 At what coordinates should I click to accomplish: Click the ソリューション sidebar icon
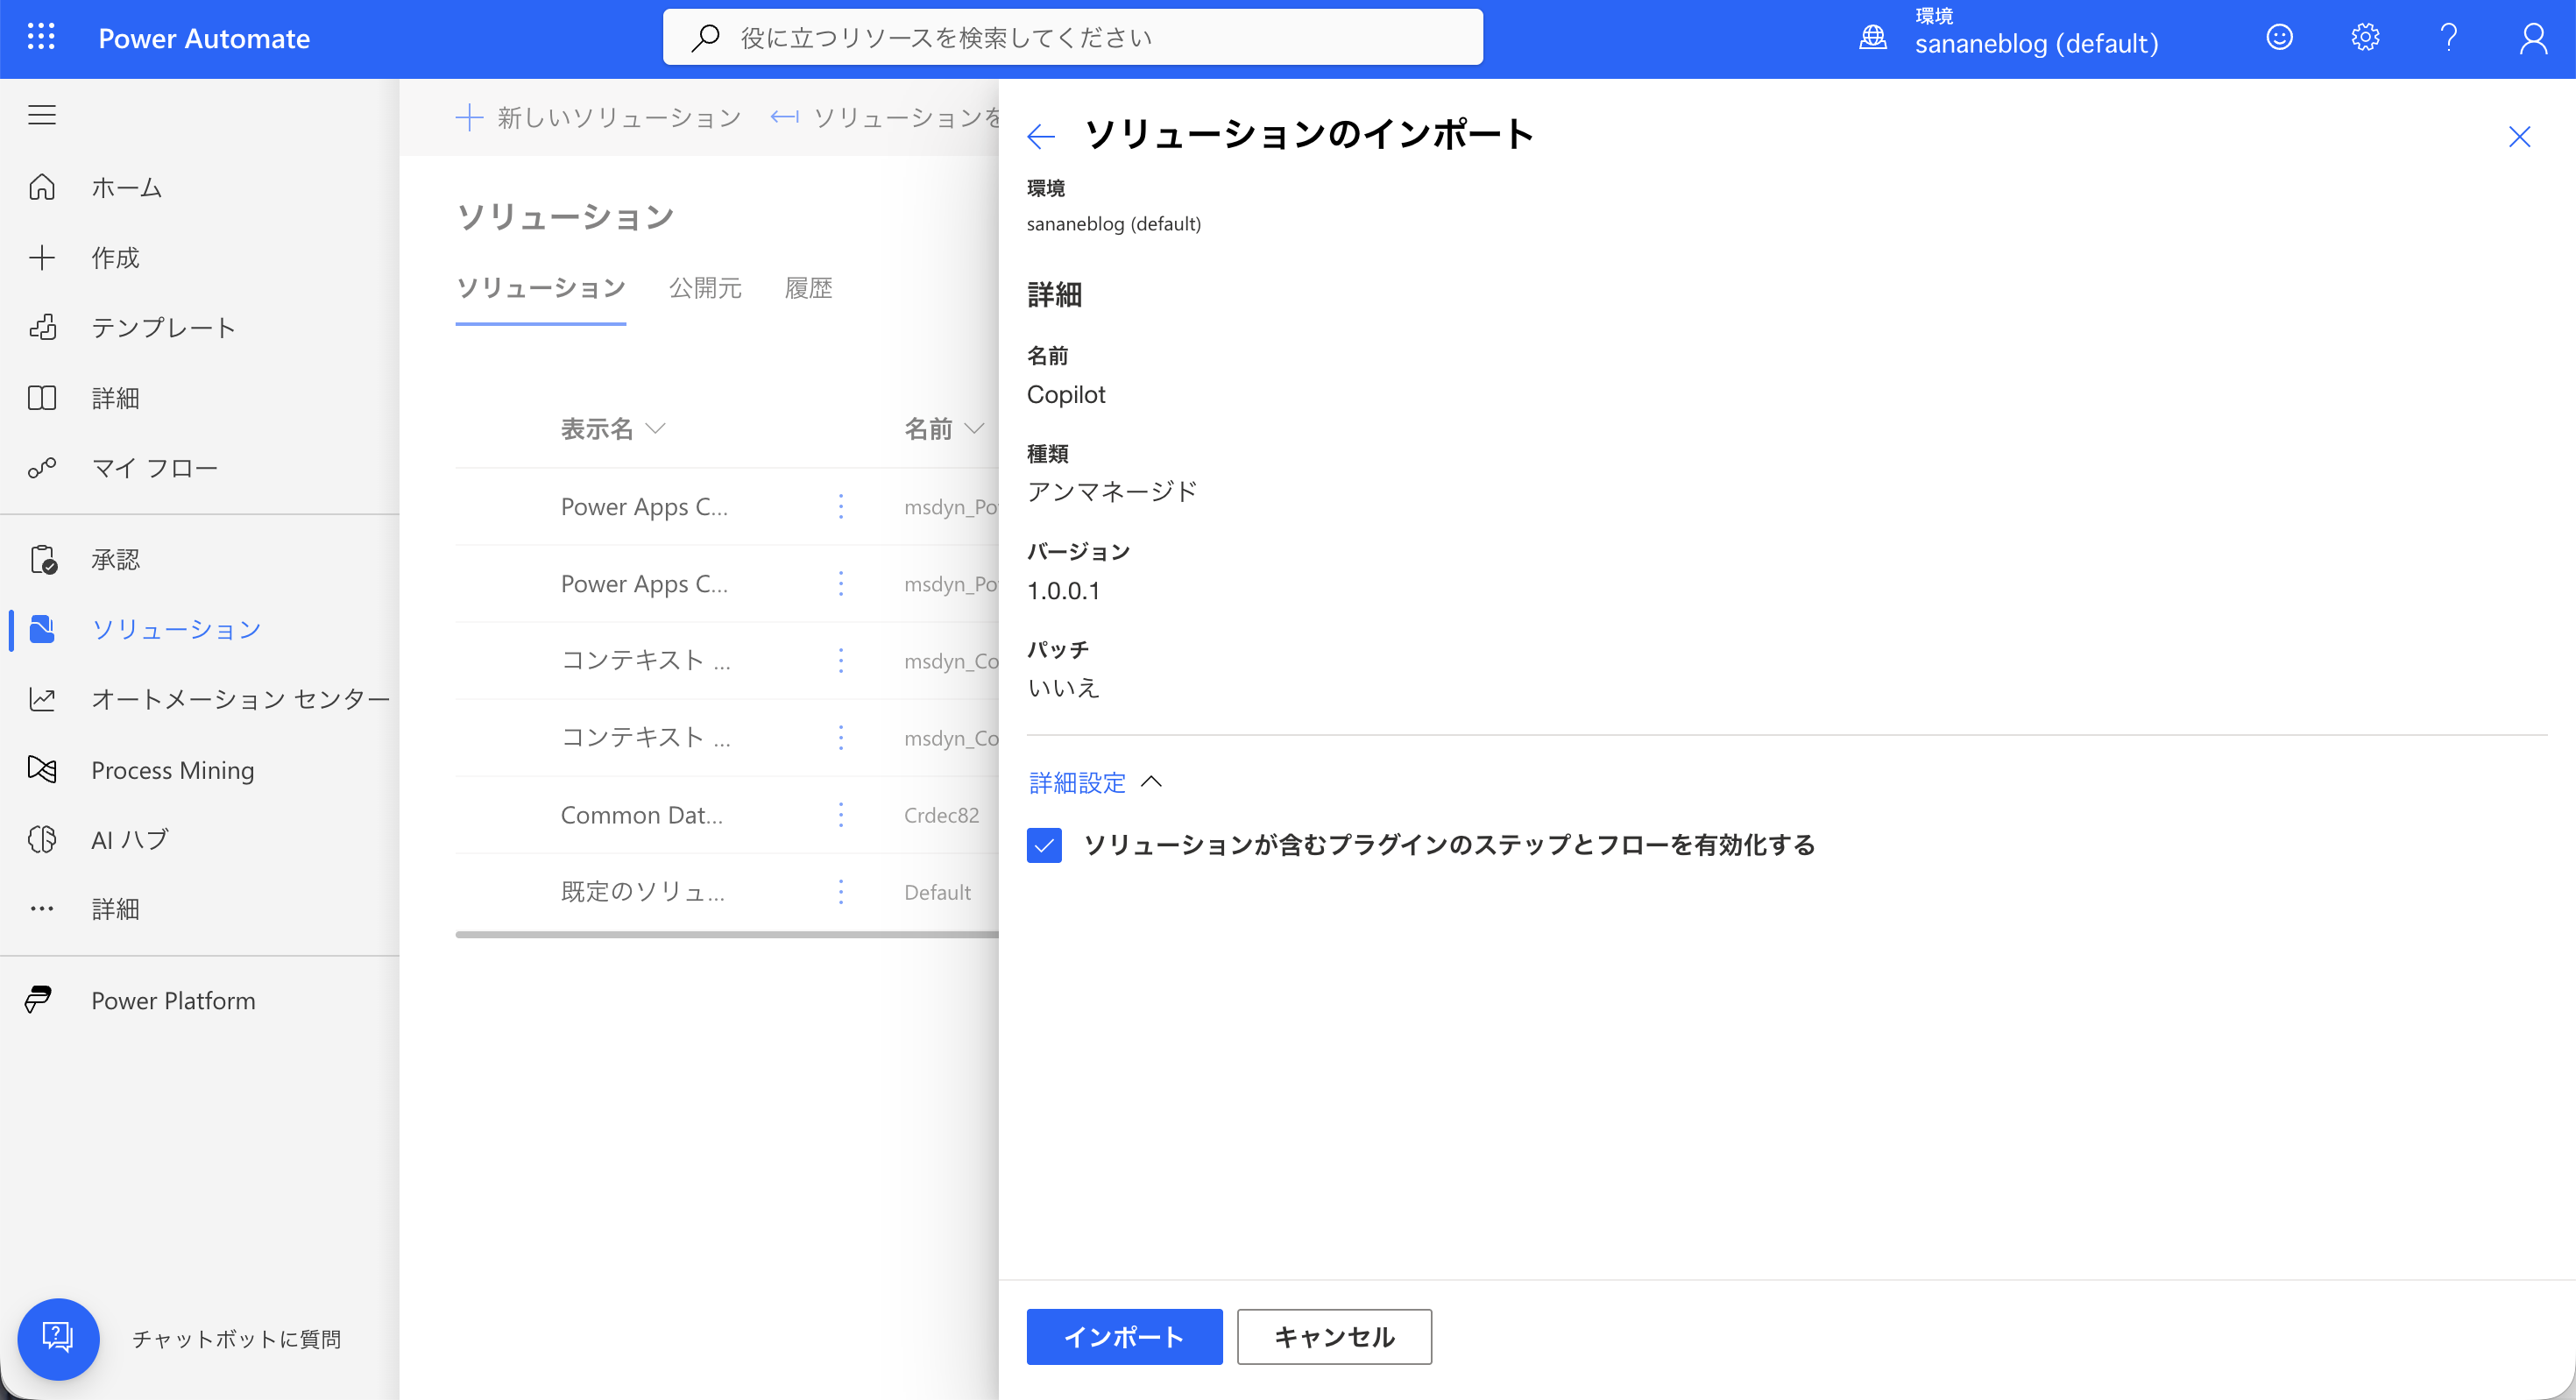tap(42, 629)
